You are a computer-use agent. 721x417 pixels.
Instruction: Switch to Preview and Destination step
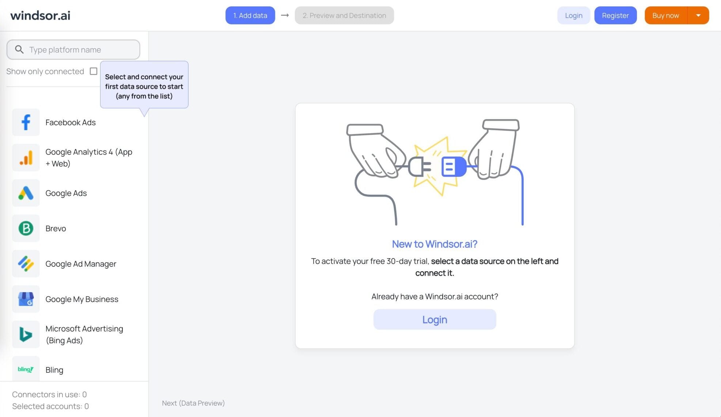point(344,15)
